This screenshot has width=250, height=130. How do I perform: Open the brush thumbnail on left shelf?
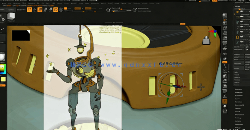tap(3, 18)
